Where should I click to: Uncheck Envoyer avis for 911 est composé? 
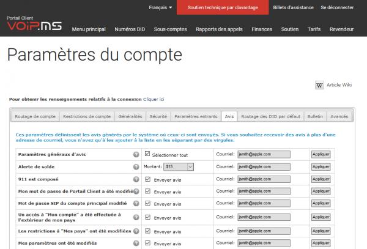(x=147, y=179)
